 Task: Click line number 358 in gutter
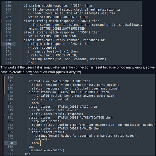point(10,143)
